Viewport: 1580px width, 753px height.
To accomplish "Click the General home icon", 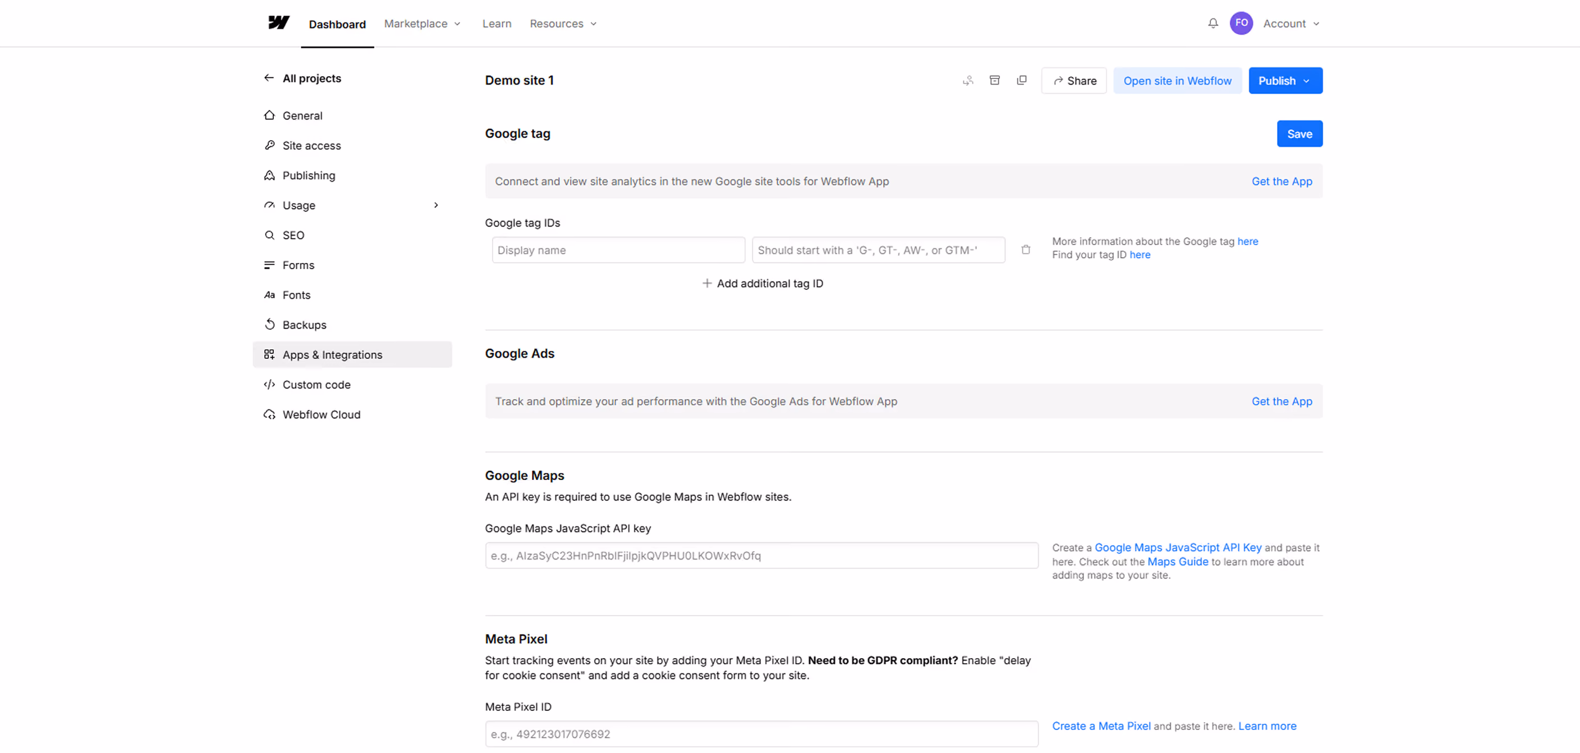I will click(x=269, y=115).
